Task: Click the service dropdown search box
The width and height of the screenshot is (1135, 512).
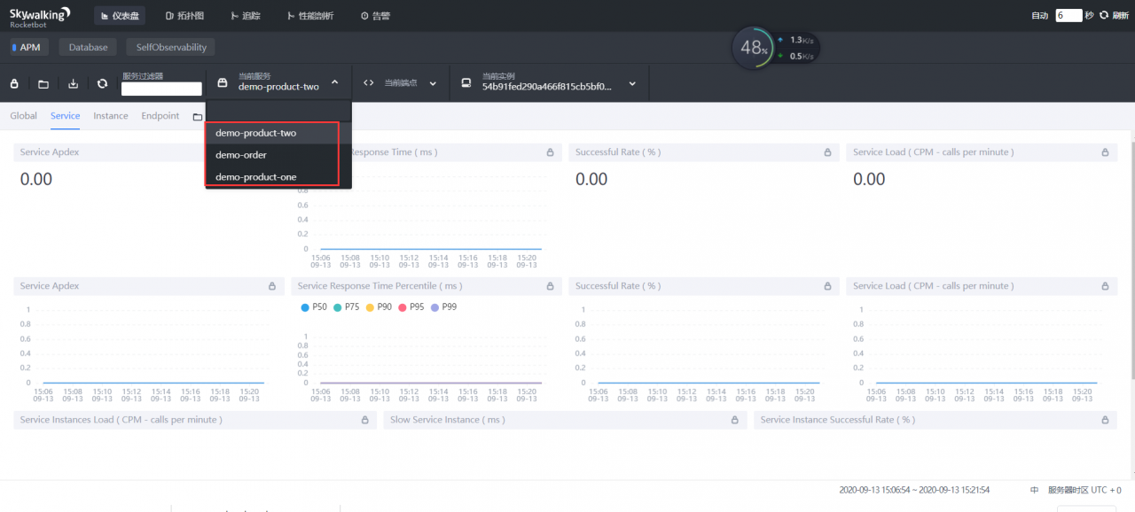Action: pos(278,112)
